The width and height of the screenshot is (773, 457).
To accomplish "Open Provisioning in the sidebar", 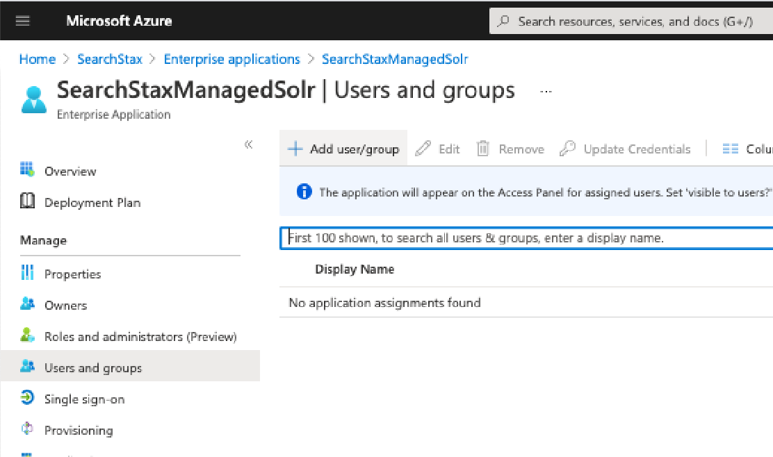I will [79, 431].
